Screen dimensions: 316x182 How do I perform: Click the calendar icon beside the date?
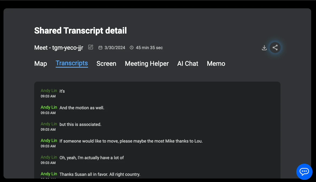(100, 48)
